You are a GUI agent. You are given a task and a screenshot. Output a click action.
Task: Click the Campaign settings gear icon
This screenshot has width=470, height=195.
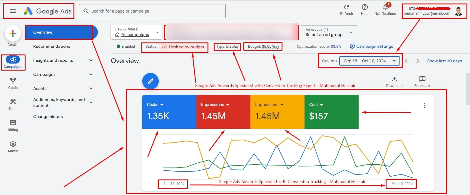[352, 46]
